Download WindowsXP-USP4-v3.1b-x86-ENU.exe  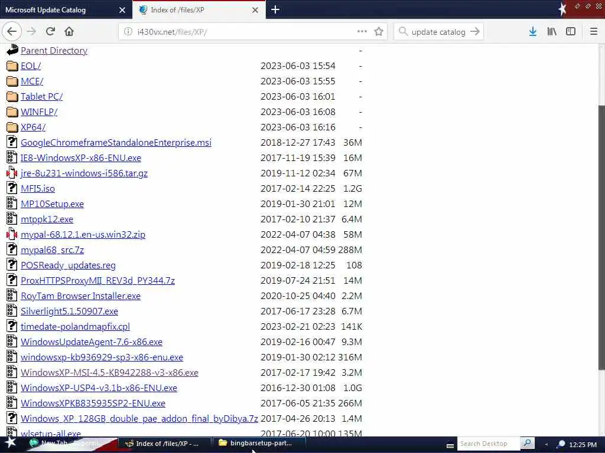pyautogui.click(x=99, y=388)
